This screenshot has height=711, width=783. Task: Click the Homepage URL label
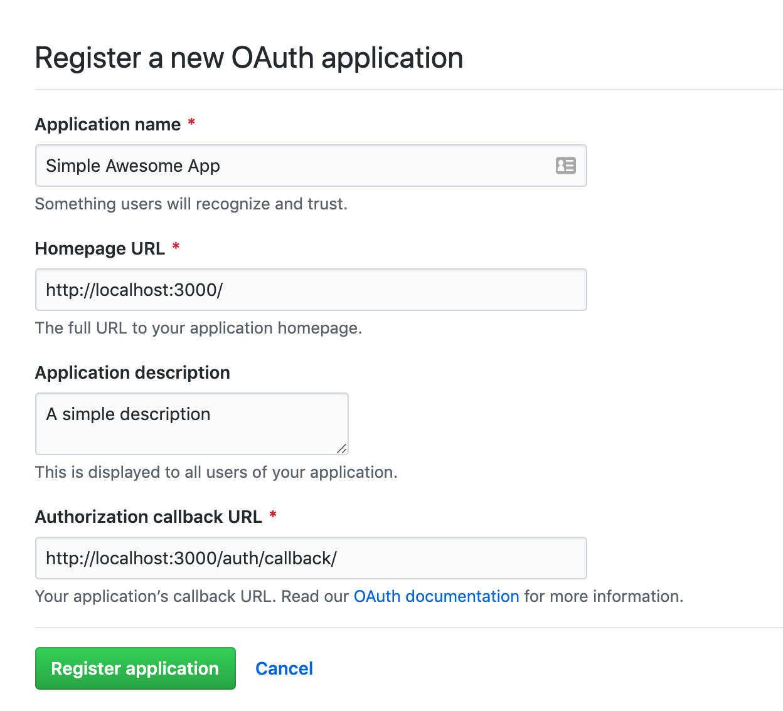(100, 248)
